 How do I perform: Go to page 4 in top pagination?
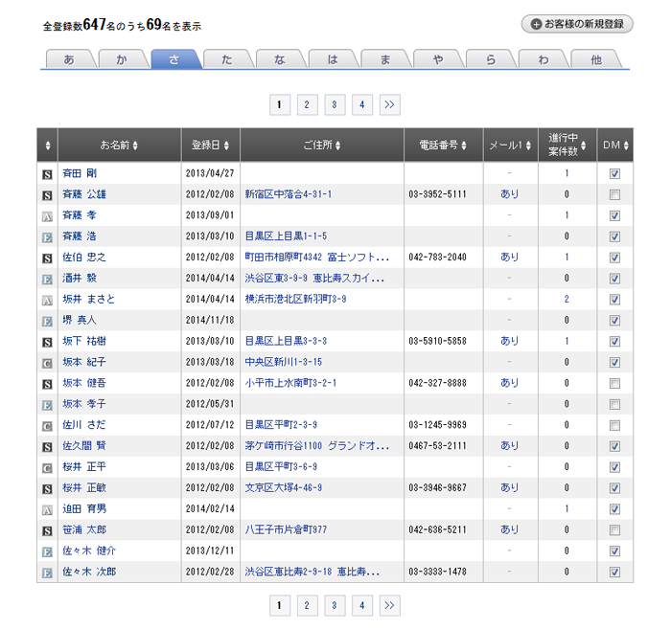click(362, 104)
